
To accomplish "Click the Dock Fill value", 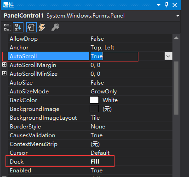I will (x=95, y=162).
